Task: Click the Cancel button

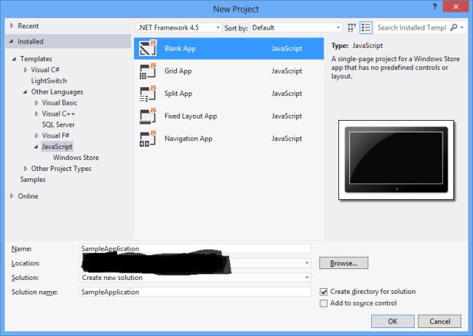Action: point(440,321)
